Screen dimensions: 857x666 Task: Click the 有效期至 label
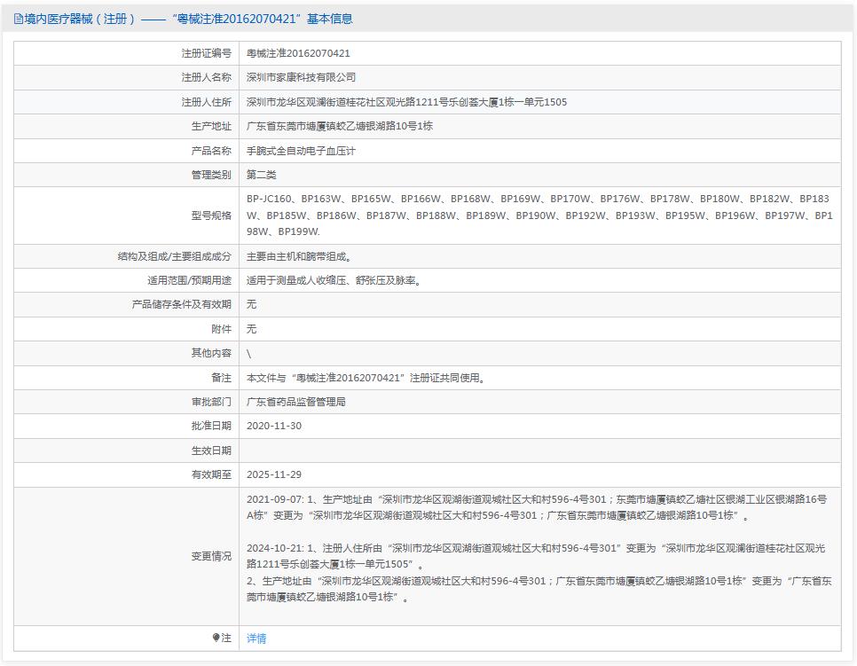[x=211, y=474]
